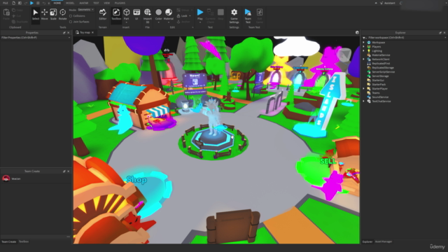Image resolution: width=448 pixels, height=252 pixels.
Task: Switch to the Toolbox bottom tab
Action: 24,241
